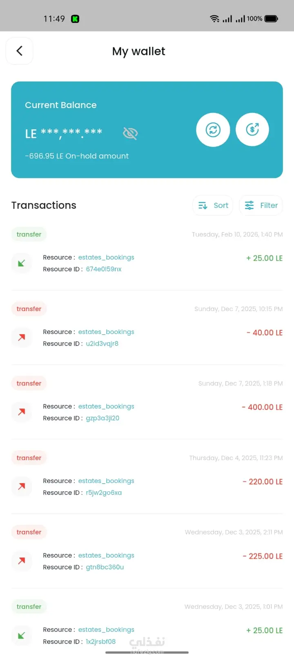
Task: Select the transfer tag dated Feb 10, 2026
Action: (x=29, y=235)
